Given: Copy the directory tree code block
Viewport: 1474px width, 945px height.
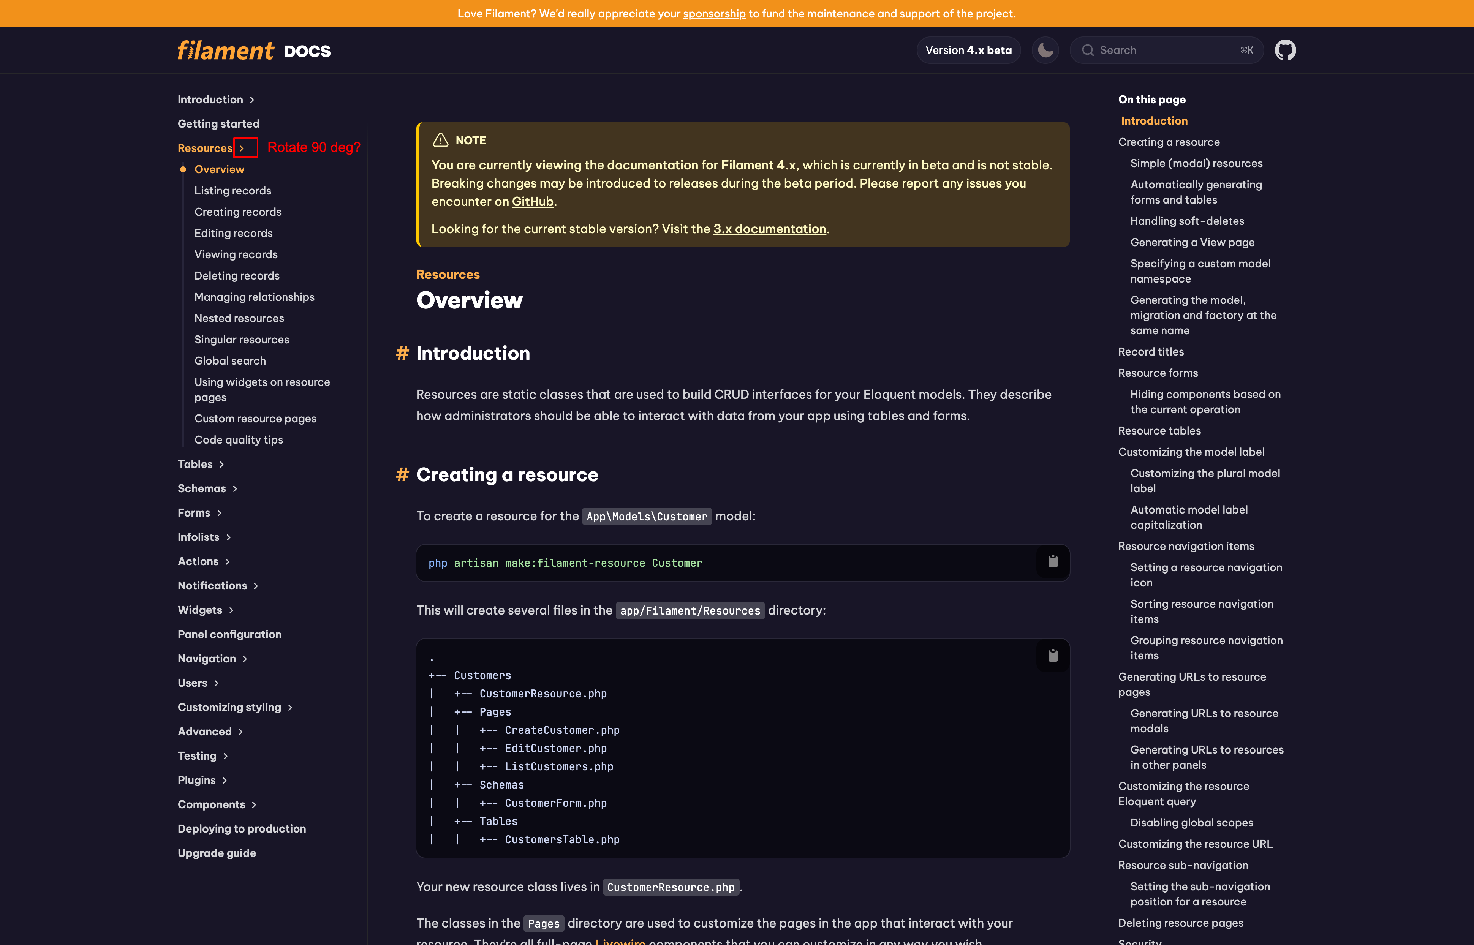Looking at the screenshot, I should pyautogui.click(x=1052, y=656).
